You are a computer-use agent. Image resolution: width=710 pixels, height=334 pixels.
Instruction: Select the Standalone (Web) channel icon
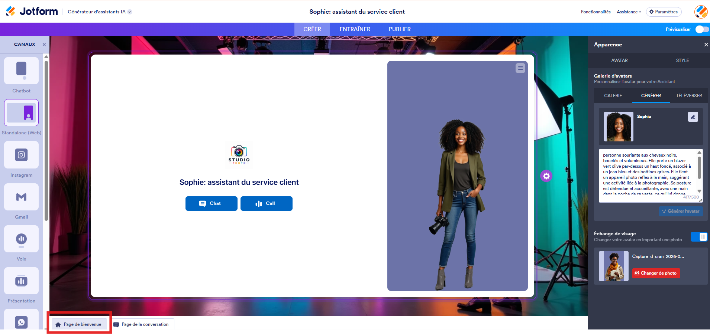click(21, 112)
